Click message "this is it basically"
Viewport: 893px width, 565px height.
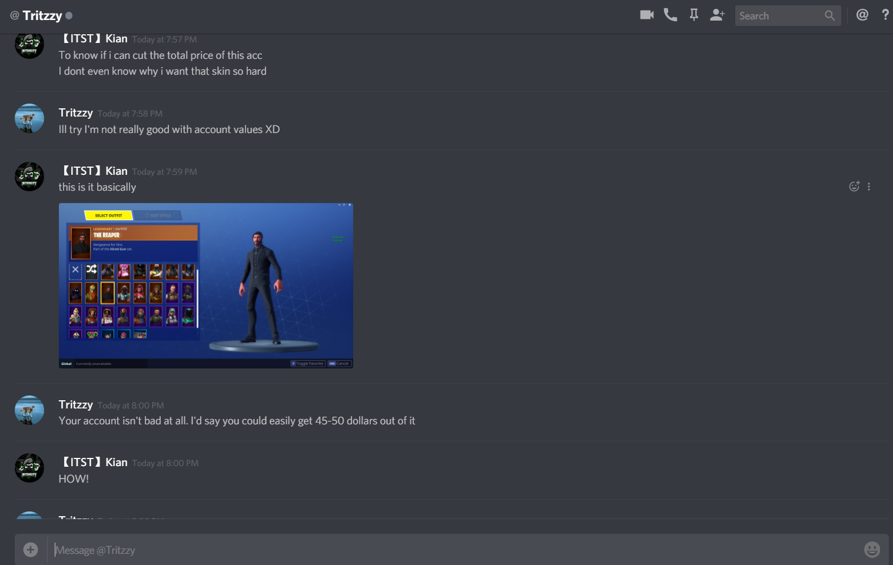(x=97, y=187)
